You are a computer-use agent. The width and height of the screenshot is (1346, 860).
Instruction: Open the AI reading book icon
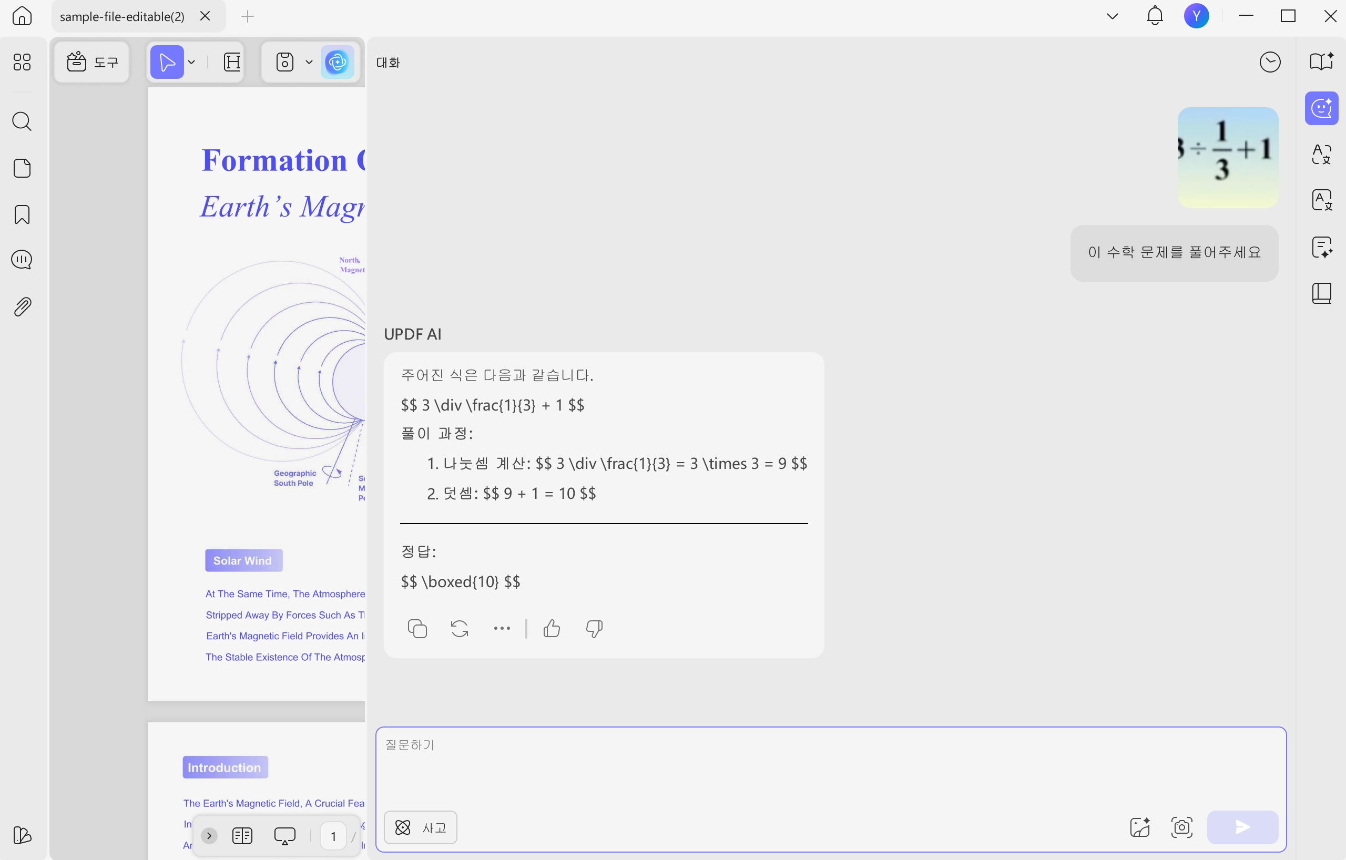tap(1321, 61)
